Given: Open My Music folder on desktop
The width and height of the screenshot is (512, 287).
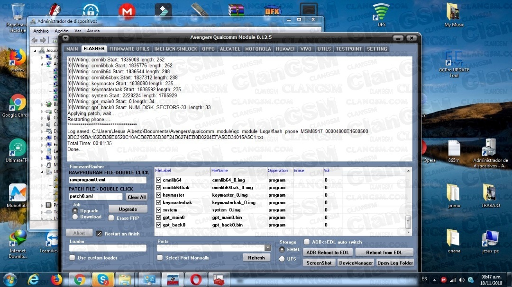Looking at the screenshot, I should click(x=454, y=15).
